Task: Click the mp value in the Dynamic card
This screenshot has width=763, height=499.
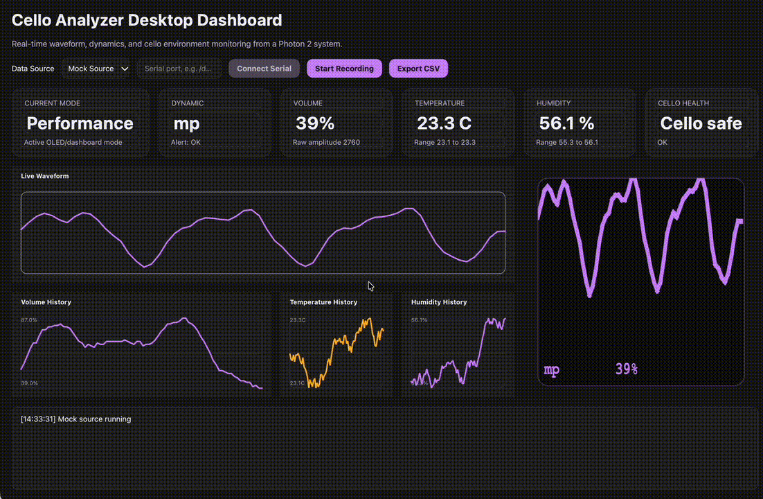Action: [186, 124]
